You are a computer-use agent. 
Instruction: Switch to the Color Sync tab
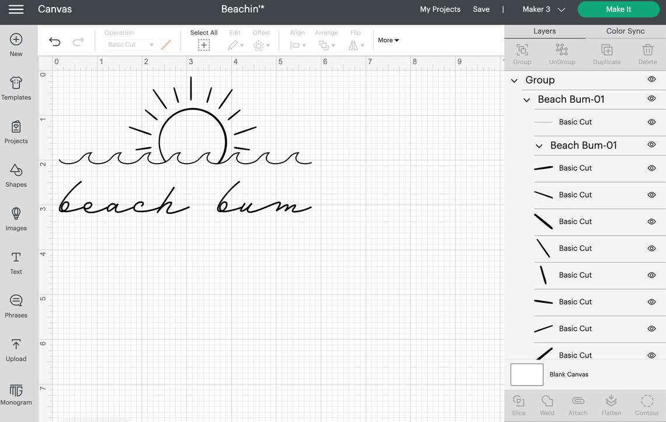click(625, 30)
